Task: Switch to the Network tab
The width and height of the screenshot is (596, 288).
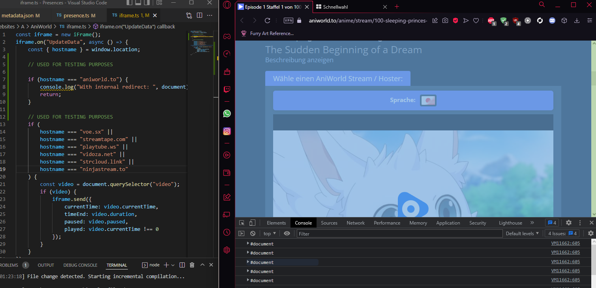Action: (356, 223)
